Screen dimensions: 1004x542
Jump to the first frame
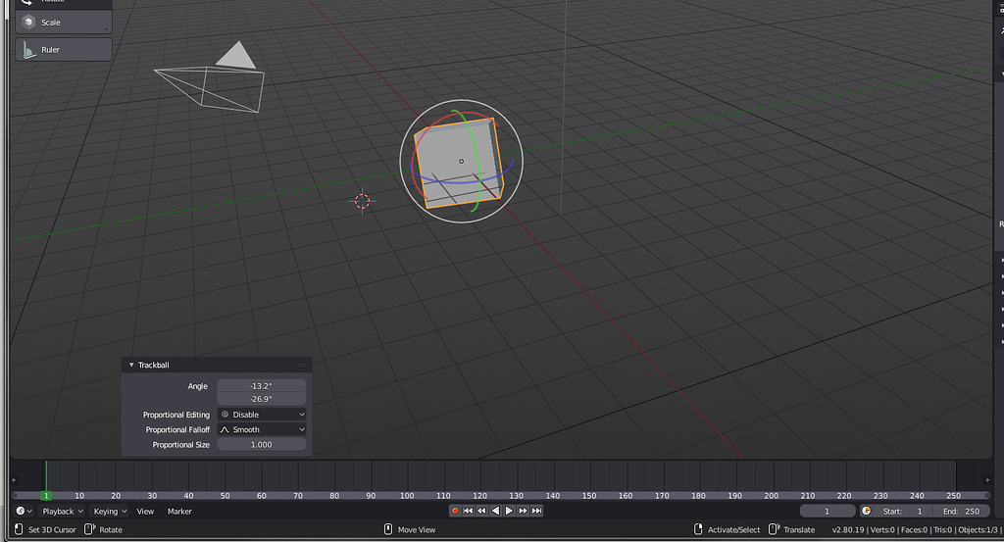click(468, 511)
